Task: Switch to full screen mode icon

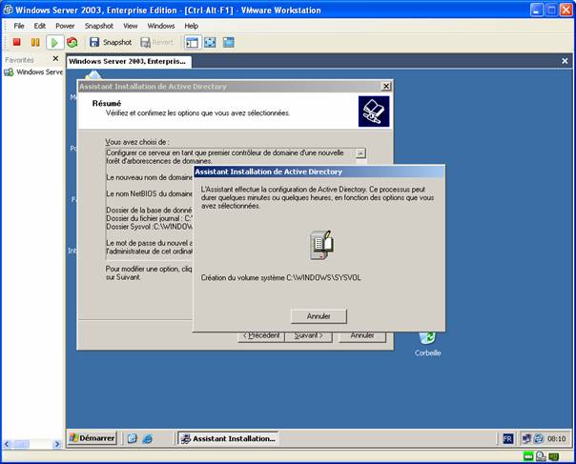Action: (210, 43)
